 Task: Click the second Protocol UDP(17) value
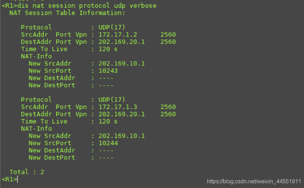112,100
